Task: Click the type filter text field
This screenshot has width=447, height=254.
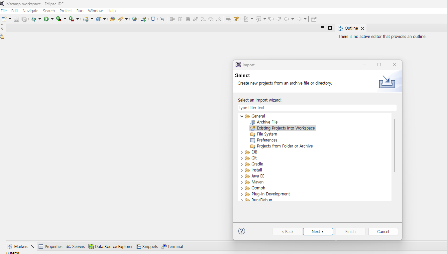Action: (x=317, y=108)
